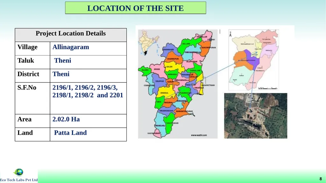Viewport: 326px width, 183px height.
Task: Click the 'Village' label cell
Action: pyautogui.click(x=32, y=48)
